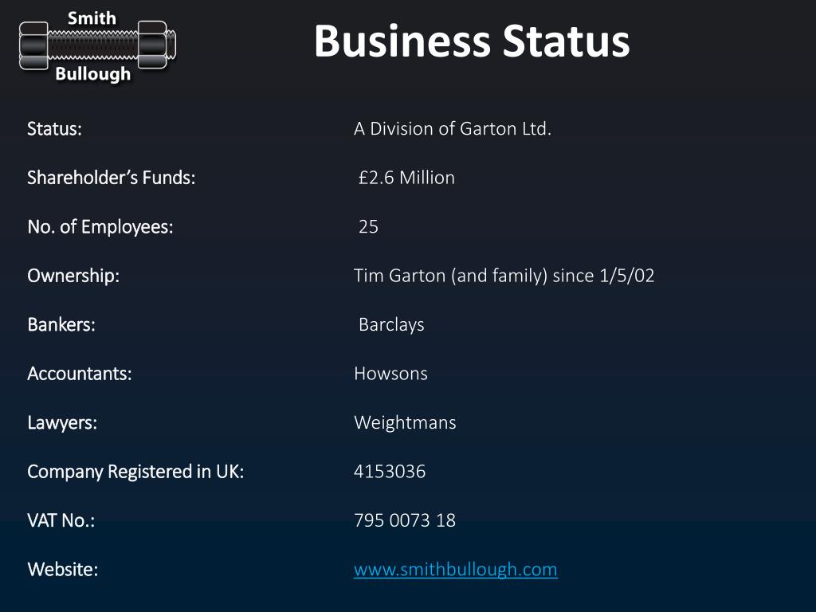Click the Smith Bullough bolt logo

[97, 46]
